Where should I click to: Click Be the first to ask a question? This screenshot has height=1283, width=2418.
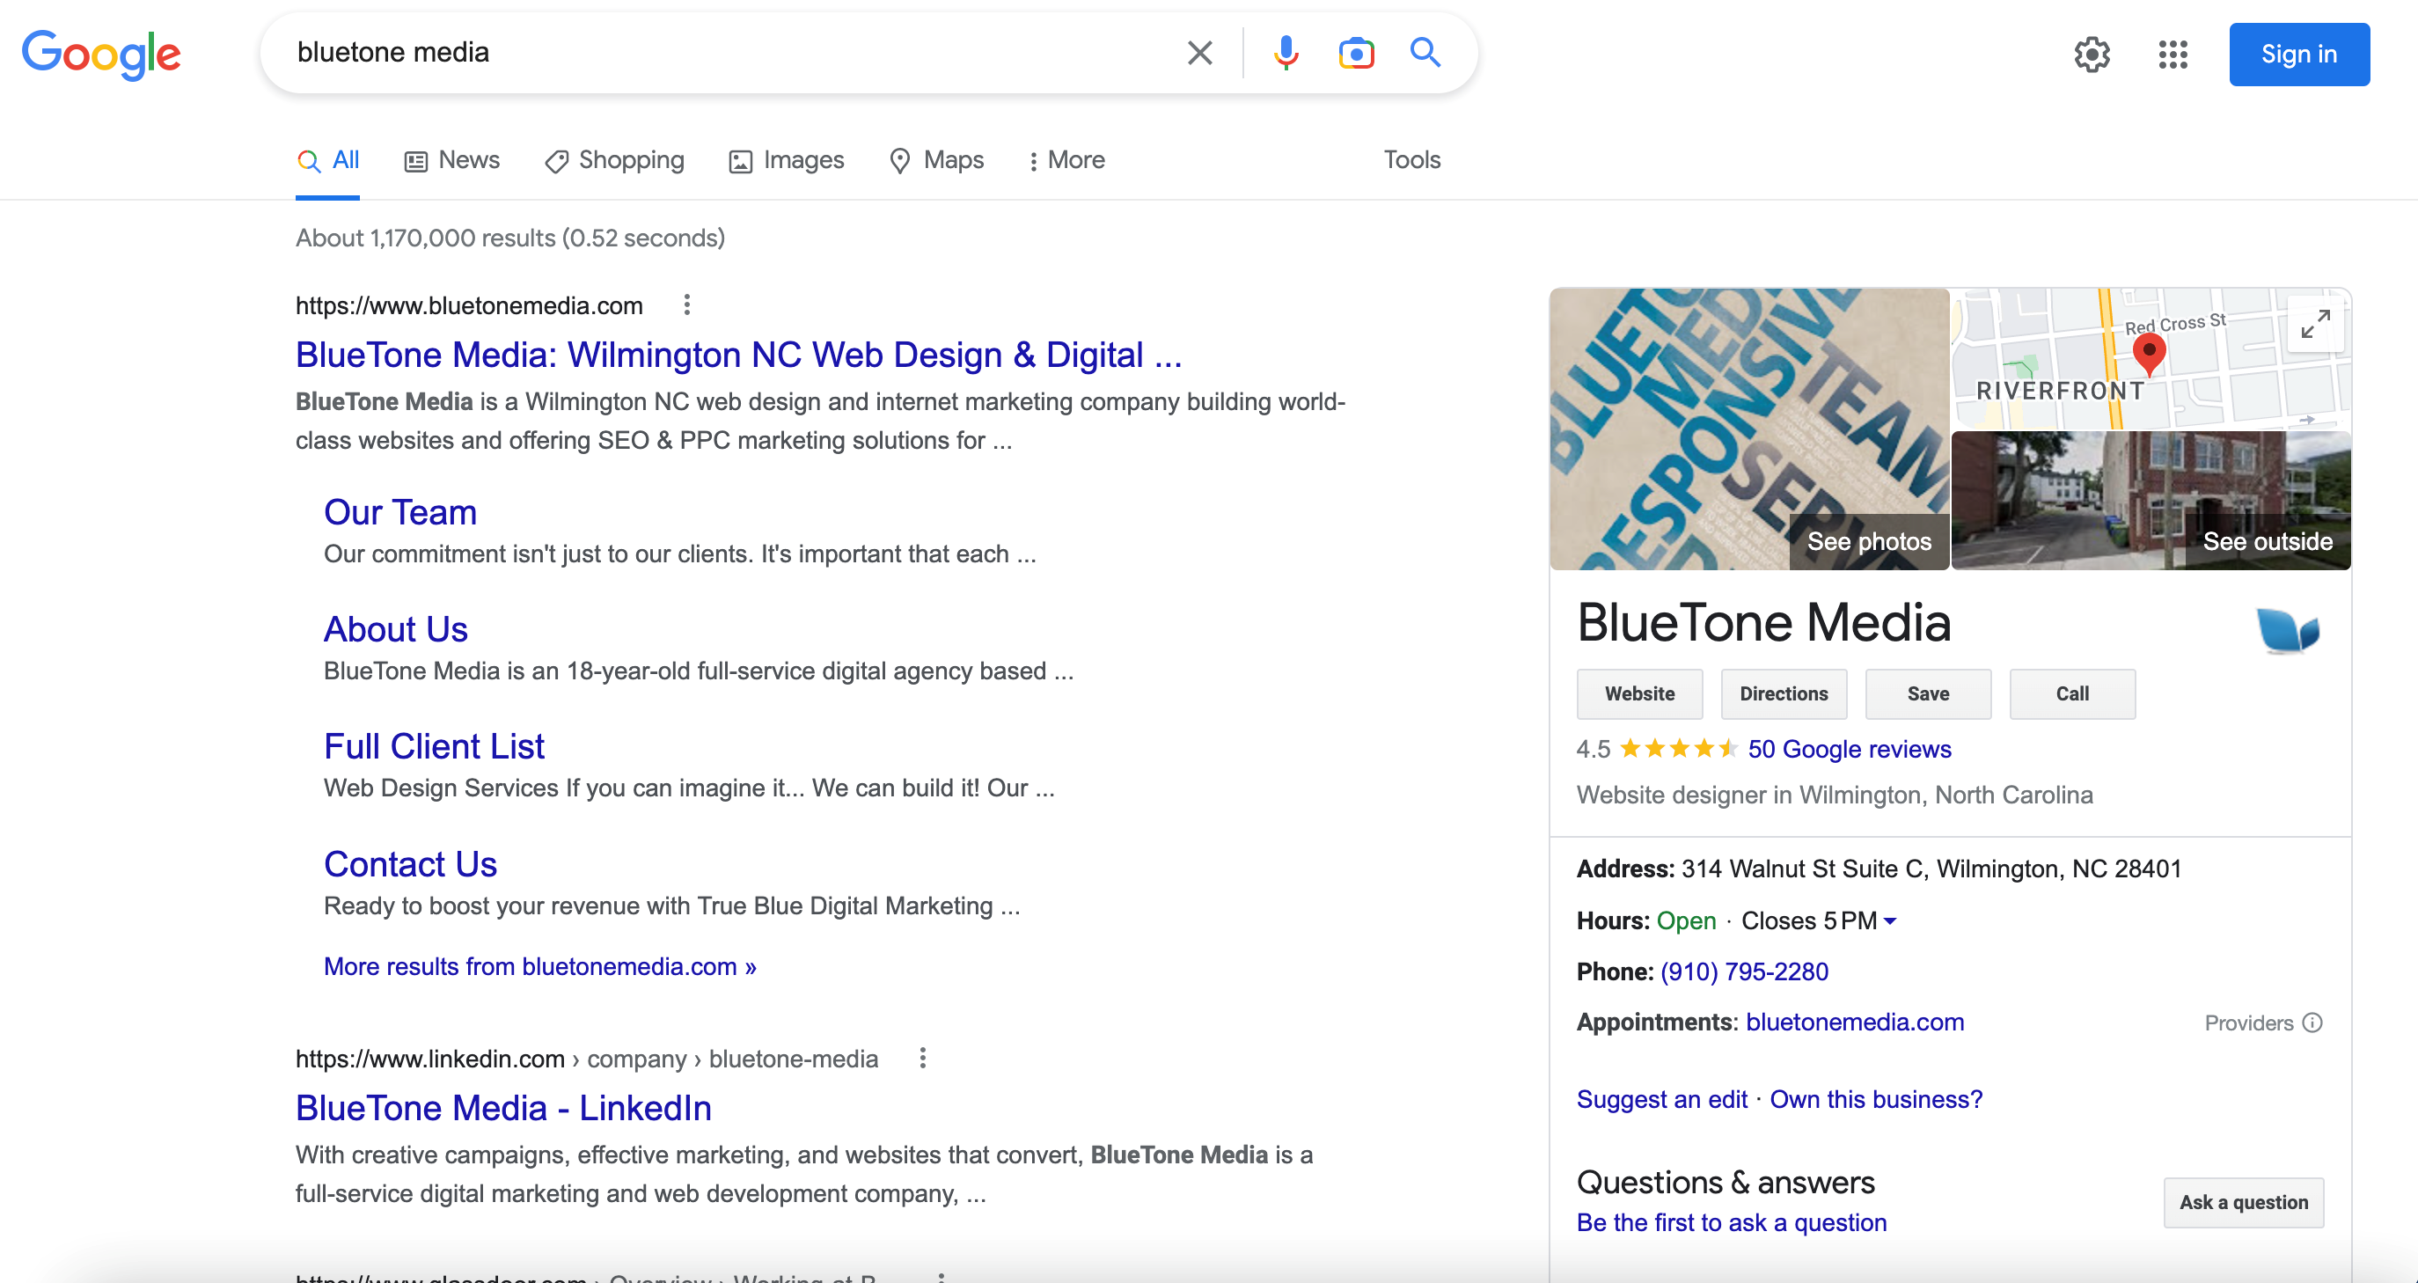[x=1732, y=1222]
